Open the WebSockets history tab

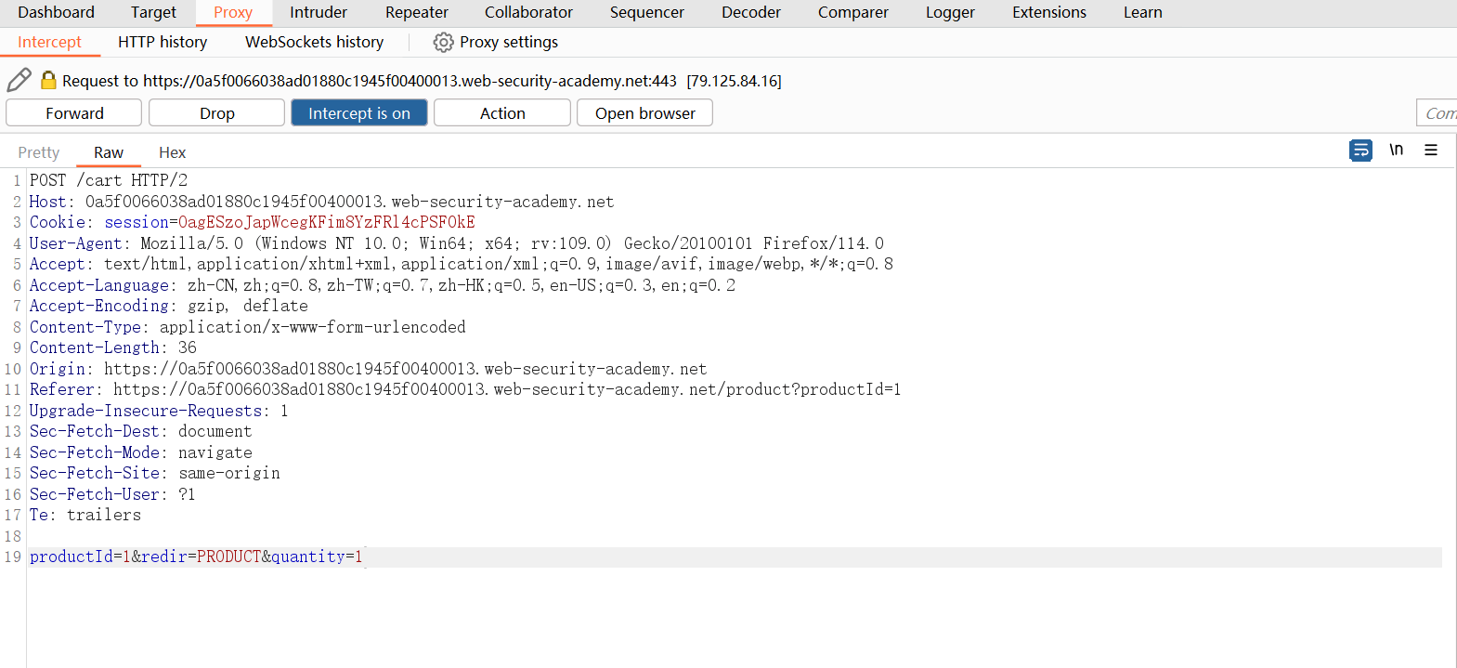(x=314, y=43)
